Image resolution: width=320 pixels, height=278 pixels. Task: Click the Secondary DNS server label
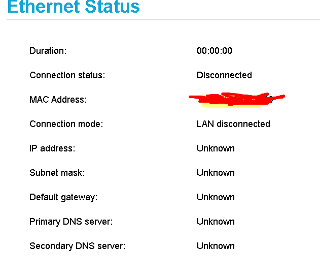[77, 246]
